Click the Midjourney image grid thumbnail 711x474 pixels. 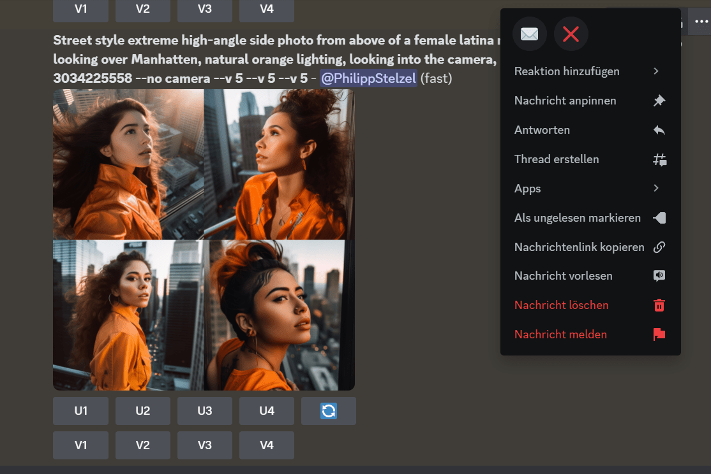click(x=204, y=239)
